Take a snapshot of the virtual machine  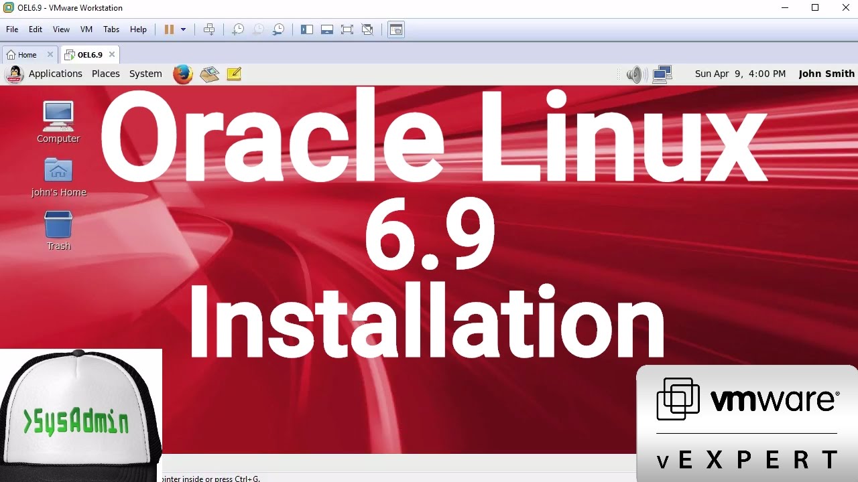click(237, 29)
